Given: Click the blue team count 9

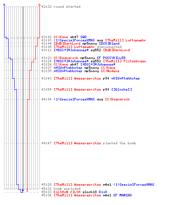Looking at the screenshot, I should click(4, 5).
